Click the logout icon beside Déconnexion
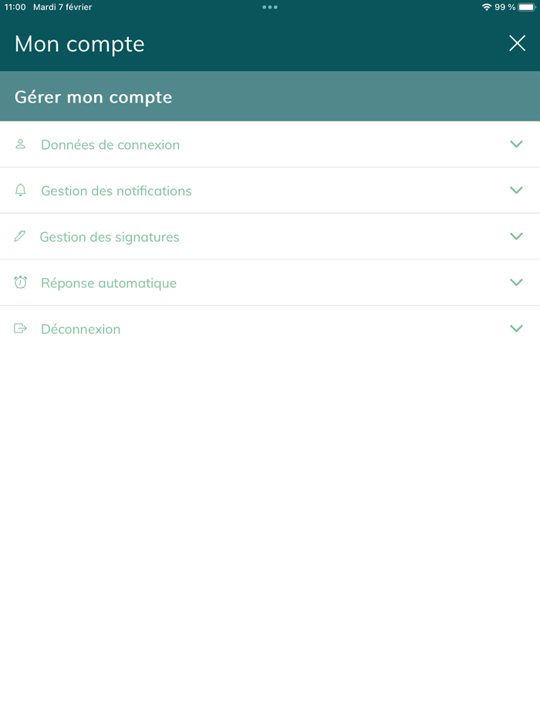This screenshot has width=540, height=721. pyautogui.click(x=20, y=329)
